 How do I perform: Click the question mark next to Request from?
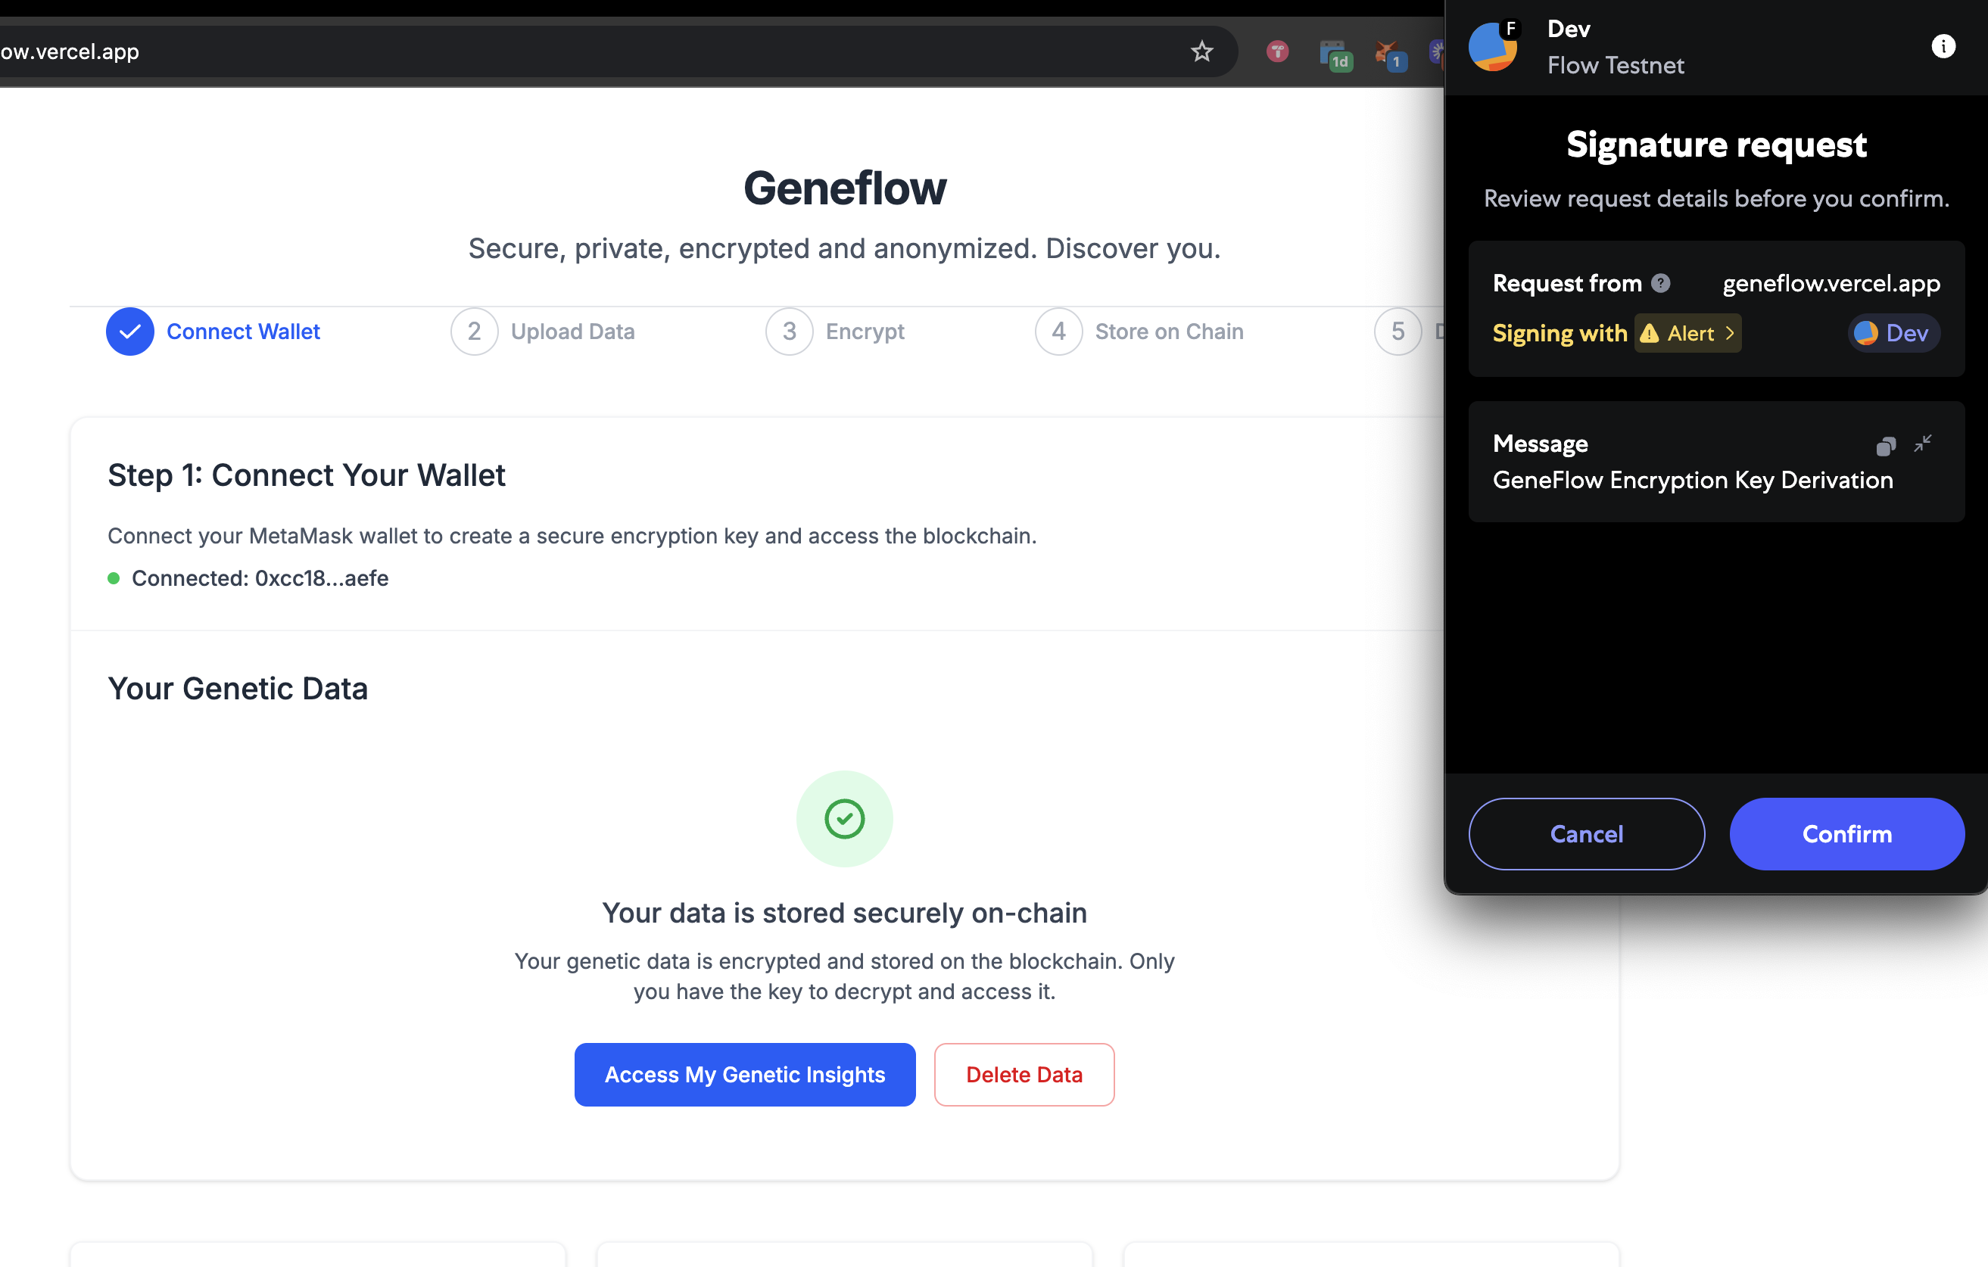(1660, 283)
